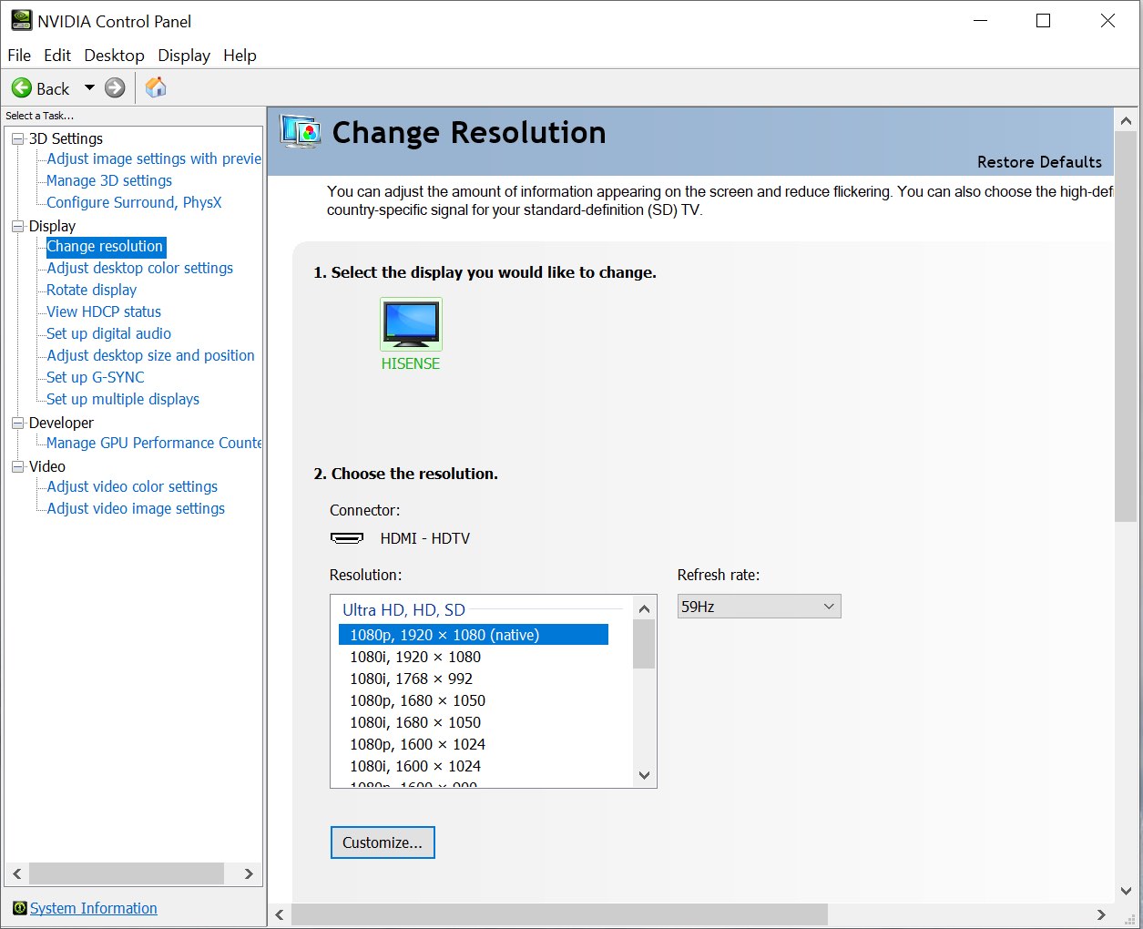
Task: Collapse the 3D Settings tree section
Action: tap(16, 138)
